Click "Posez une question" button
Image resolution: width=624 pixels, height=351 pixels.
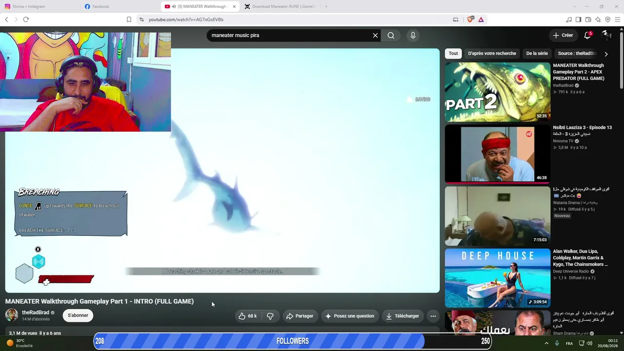click(350, 316)
